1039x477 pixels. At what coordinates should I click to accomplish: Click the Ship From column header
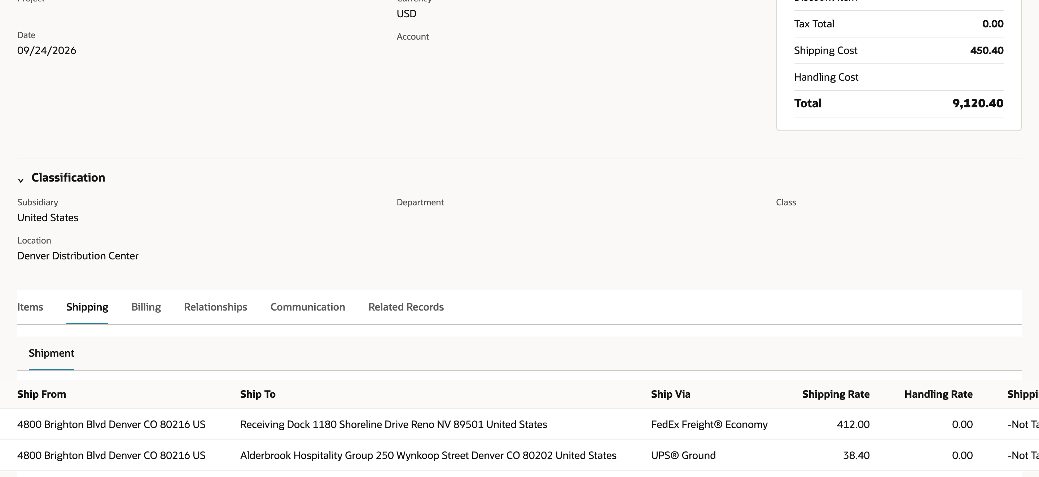(41, 394)
